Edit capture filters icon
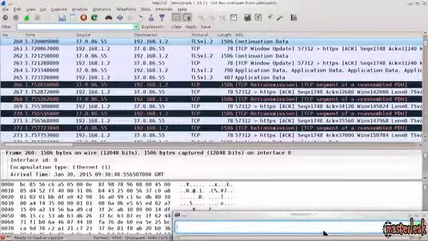Viewport: 428px width, 241px height. pyautogui.click(x=247, y=18)
